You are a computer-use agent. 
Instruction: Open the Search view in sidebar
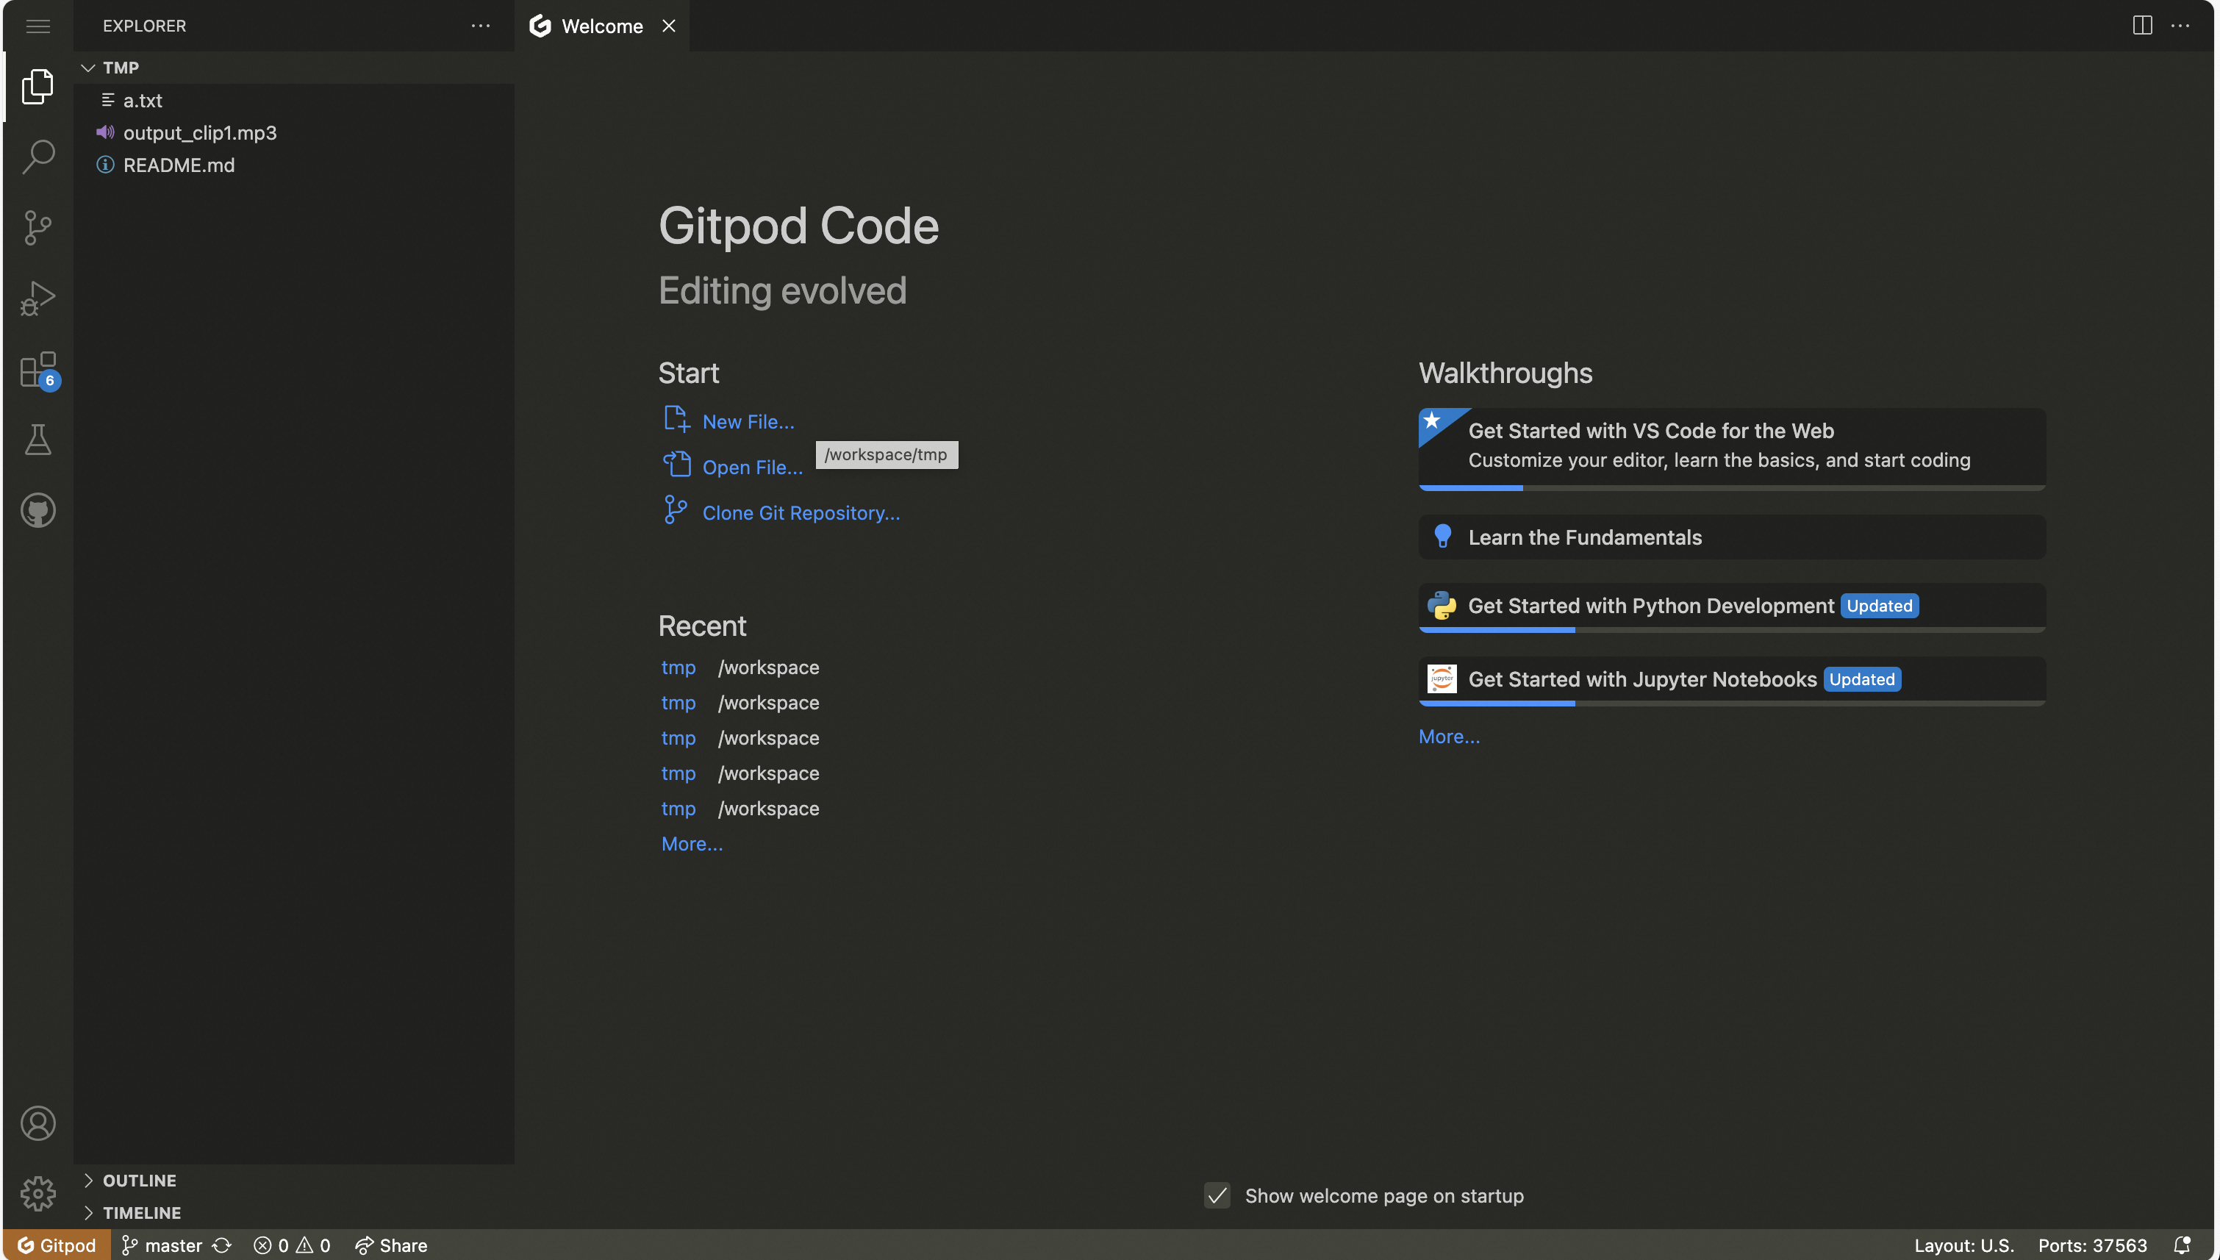point(37,157)
